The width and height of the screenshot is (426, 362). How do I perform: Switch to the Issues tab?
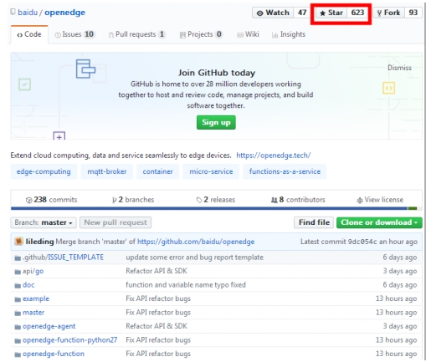tap(74, 34)
